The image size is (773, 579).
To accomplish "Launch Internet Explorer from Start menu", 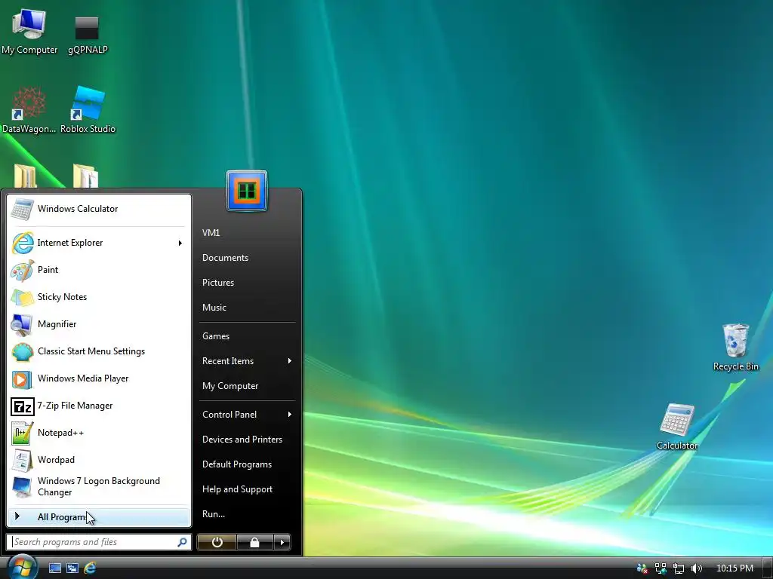I will pos(99,243).
